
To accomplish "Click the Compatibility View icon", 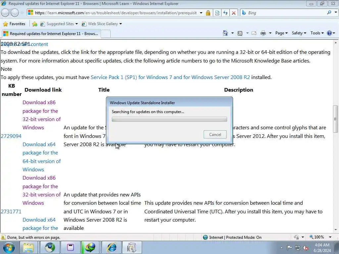I will [217, 13].
